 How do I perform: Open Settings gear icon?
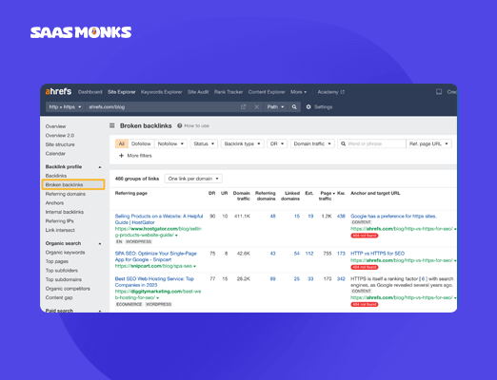pos(308,107)
